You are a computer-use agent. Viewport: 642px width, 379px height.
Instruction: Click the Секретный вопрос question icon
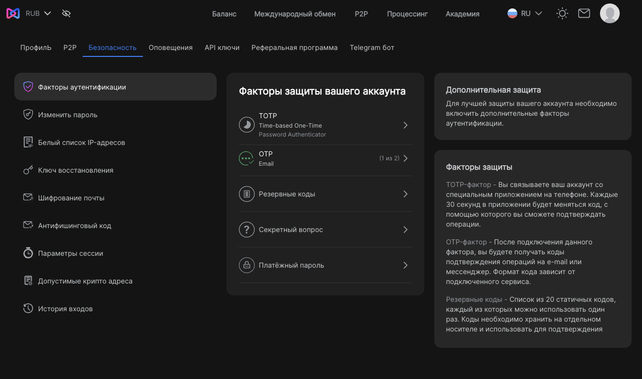point(247,230)
